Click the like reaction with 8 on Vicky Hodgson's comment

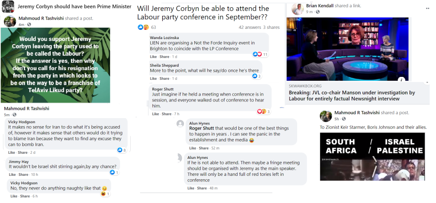point(120,150)
